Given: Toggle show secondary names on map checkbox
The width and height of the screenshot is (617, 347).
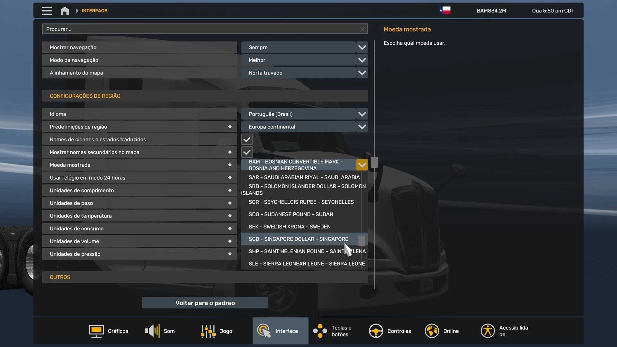Looking at the screenshot, I should pos(247,152).
